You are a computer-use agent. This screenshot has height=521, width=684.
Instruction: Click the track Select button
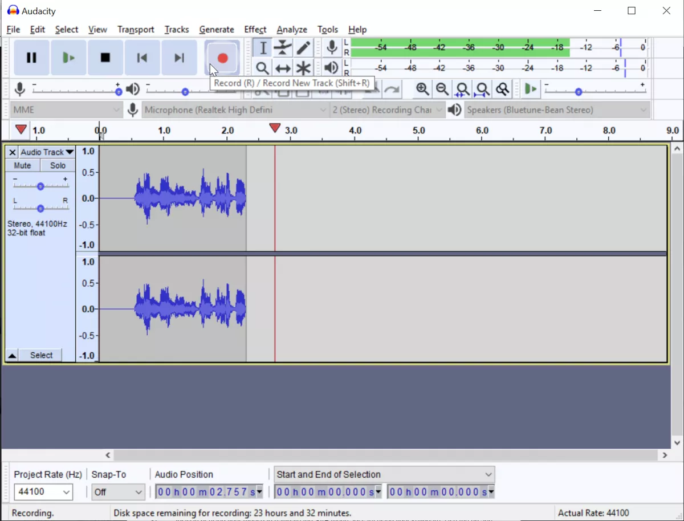pos(41,356)
